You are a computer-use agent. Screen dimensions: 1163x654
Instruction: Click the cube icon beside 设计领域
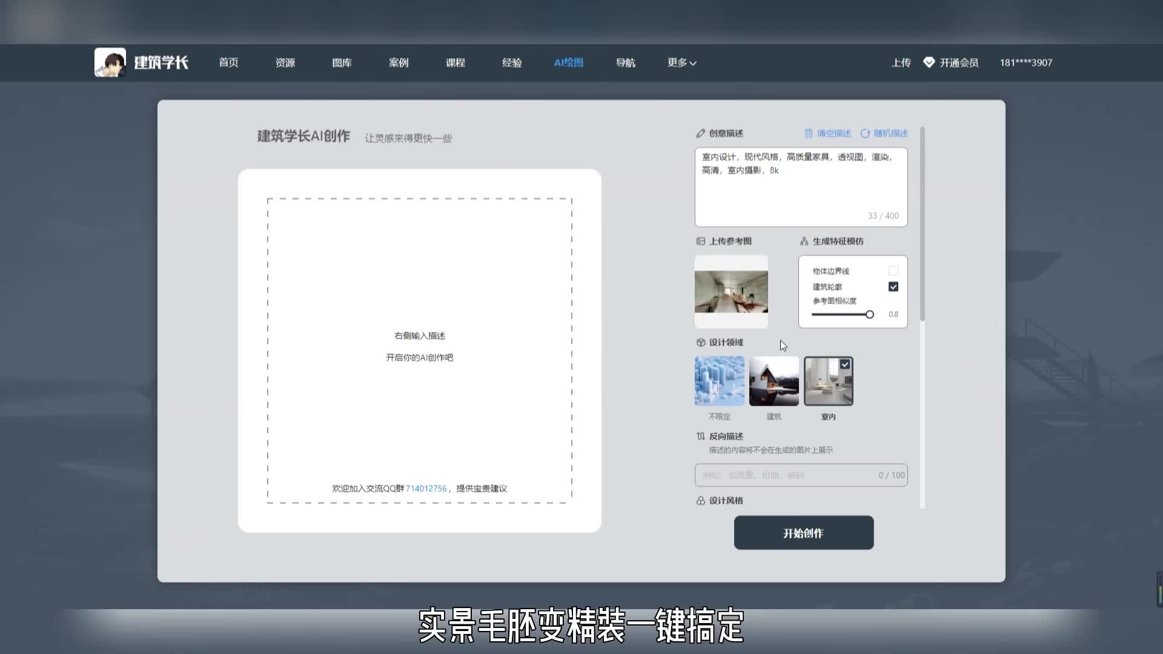point(701,342)
